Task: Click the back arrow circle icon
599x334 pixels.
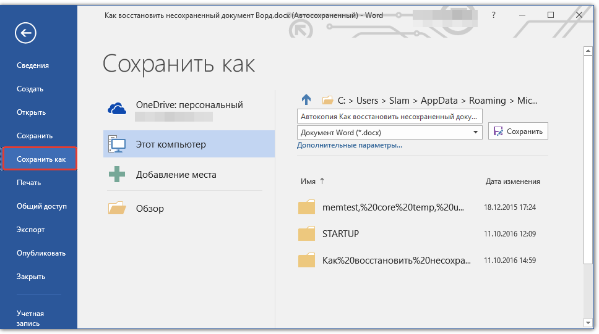Action: pyautogui.click(x=25, y=33)
